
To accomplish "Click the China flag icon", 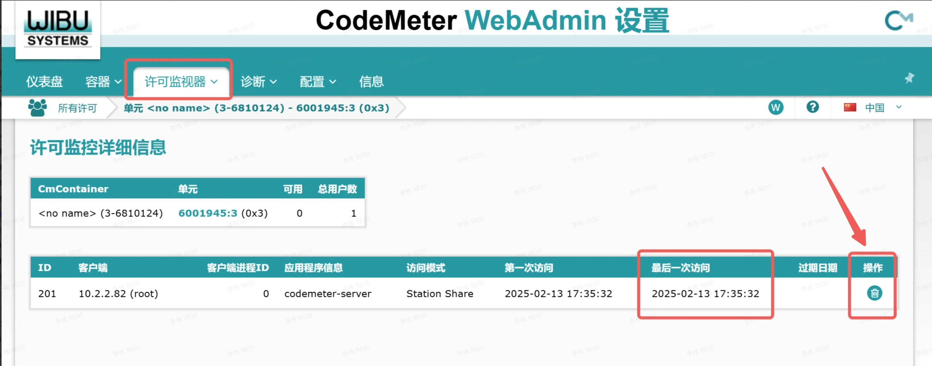I will coord(850,107).
